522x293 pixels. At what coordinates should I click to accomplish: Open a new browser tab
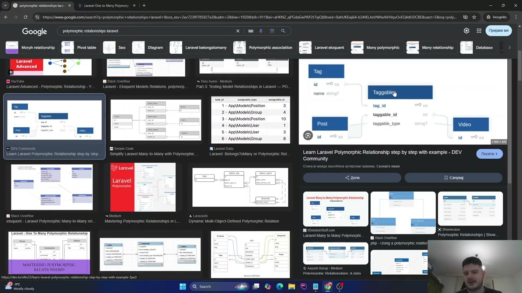[144, 6]
